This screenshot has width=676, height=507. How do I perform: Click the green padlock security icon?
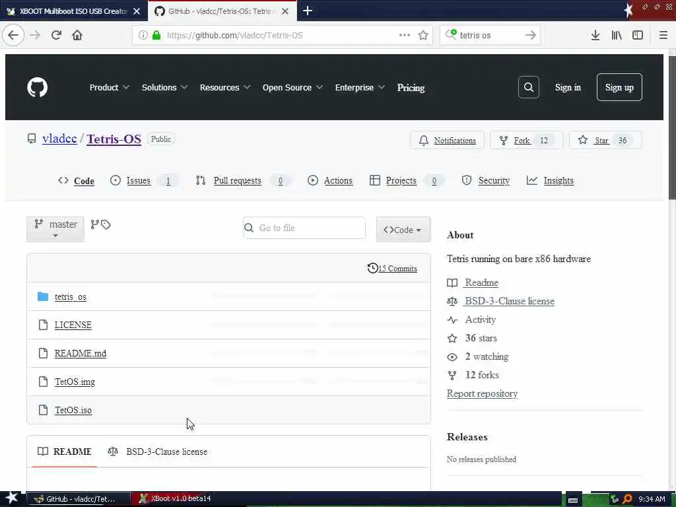tap(156, 36)
